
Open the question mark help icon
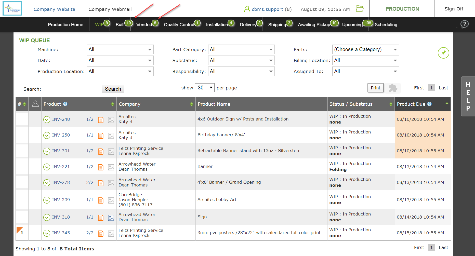click(465, 24)
